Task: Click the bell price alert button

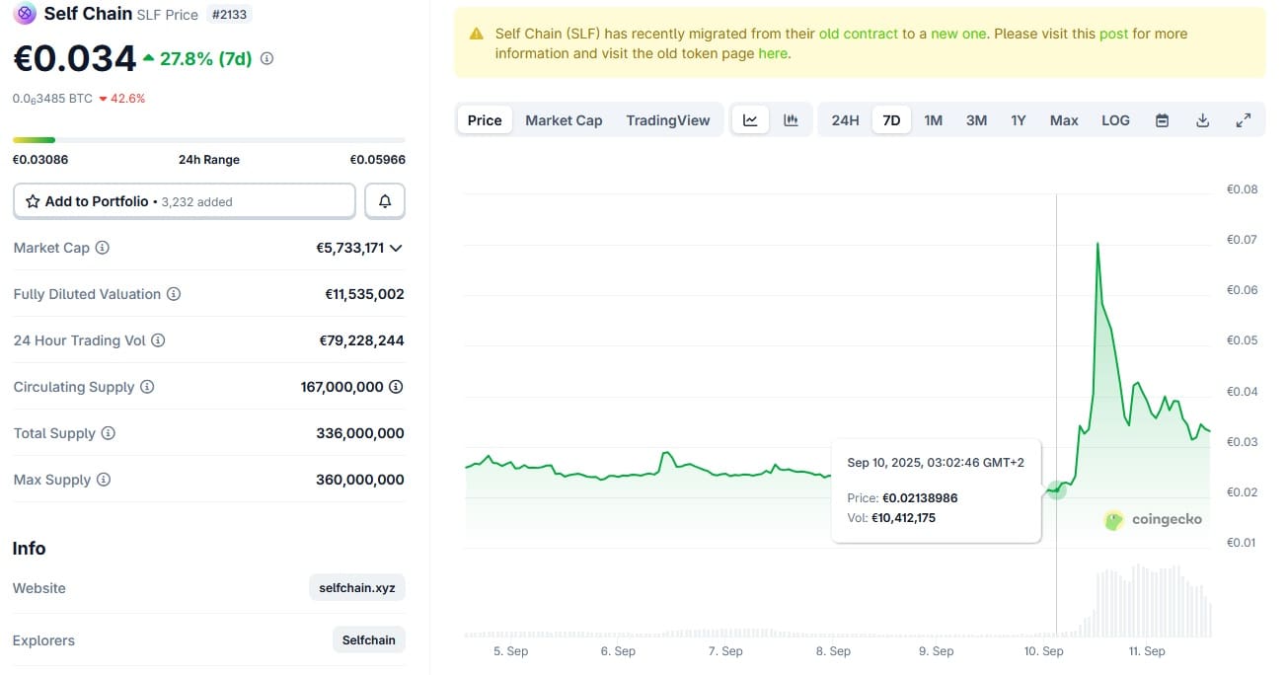Action: click(x=385, y=201)
